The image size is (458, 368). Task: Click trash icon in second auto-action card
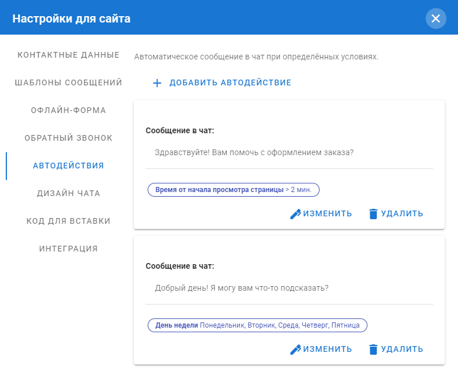[x=373, y=350]
